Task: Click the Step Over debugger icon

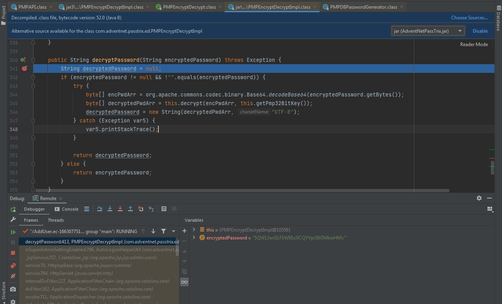Action: pos(100,209)
